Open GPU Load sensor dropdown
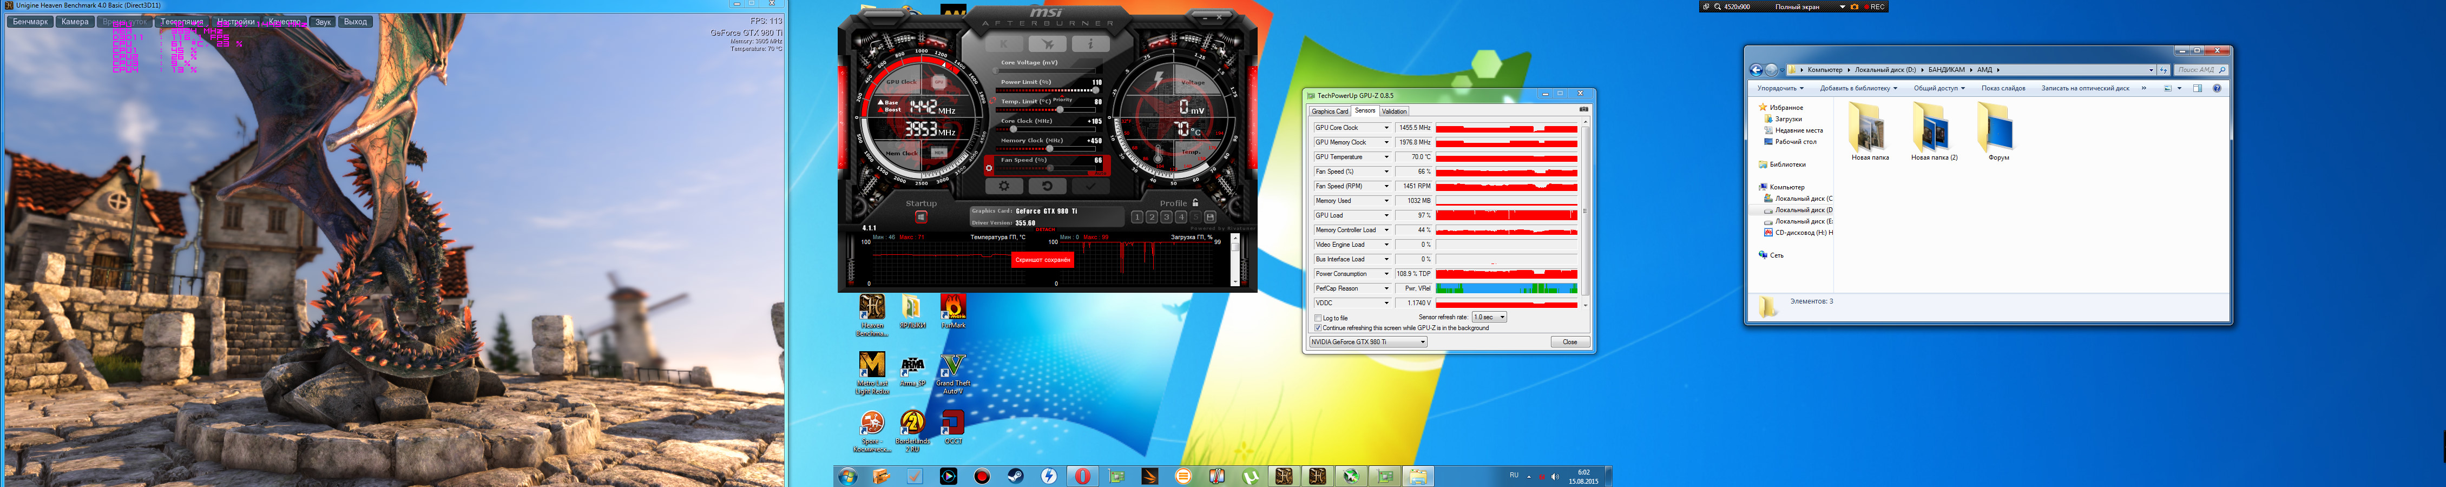Image resolution: width=2446 pixels, height=487 pixels. tap(1386, 215)
